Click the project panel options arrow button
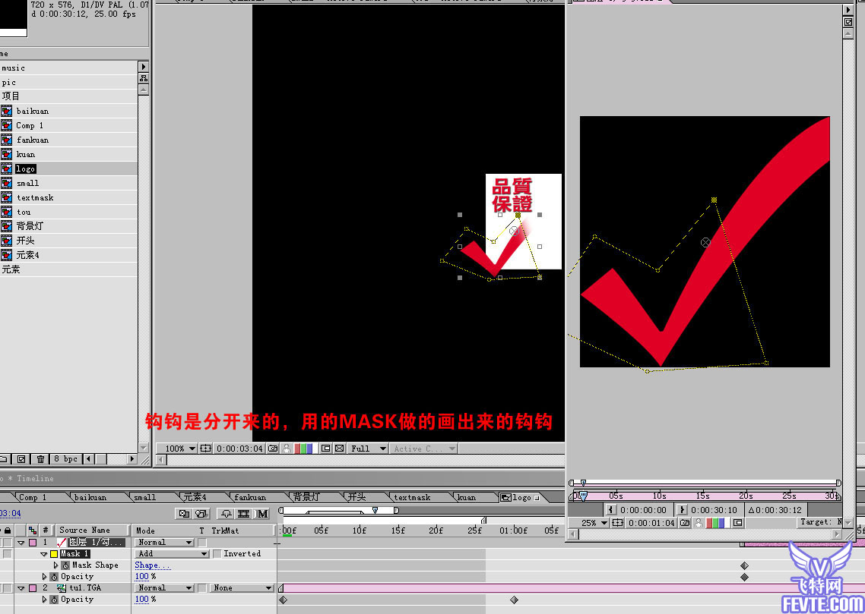Image resolution: width=865 pixels, height=614 pixels. (144, 67)
